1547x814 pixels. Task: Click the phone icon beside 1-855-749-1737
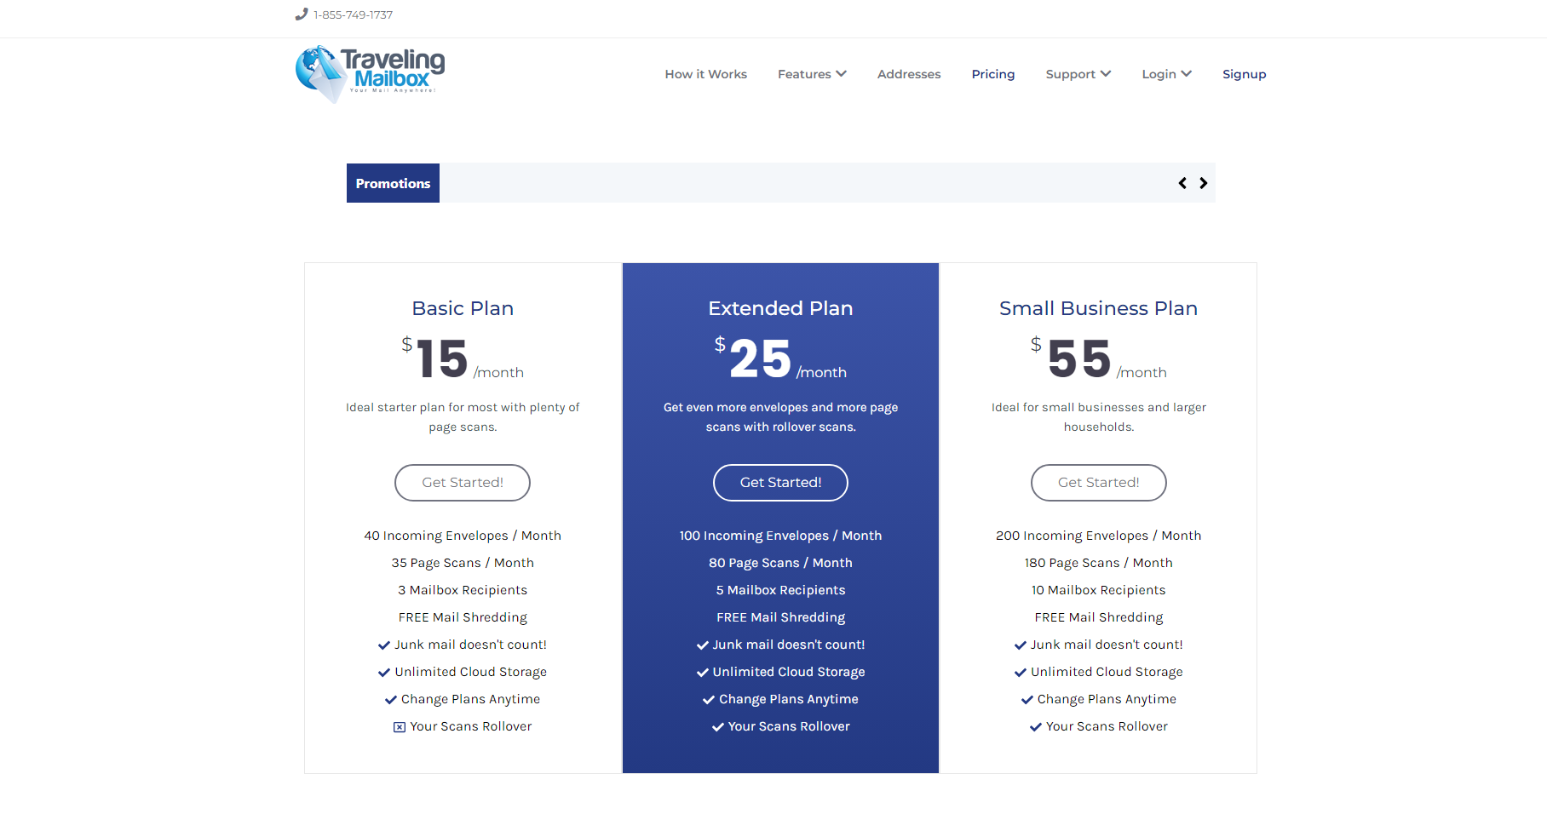tap(301, 14)
